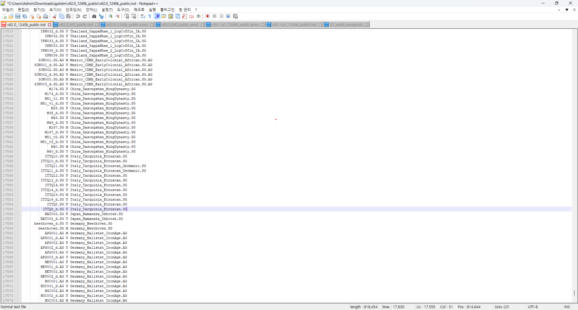Click the Cut scissors icon
This screenshot has height=310, width=578.
point(55,16)
